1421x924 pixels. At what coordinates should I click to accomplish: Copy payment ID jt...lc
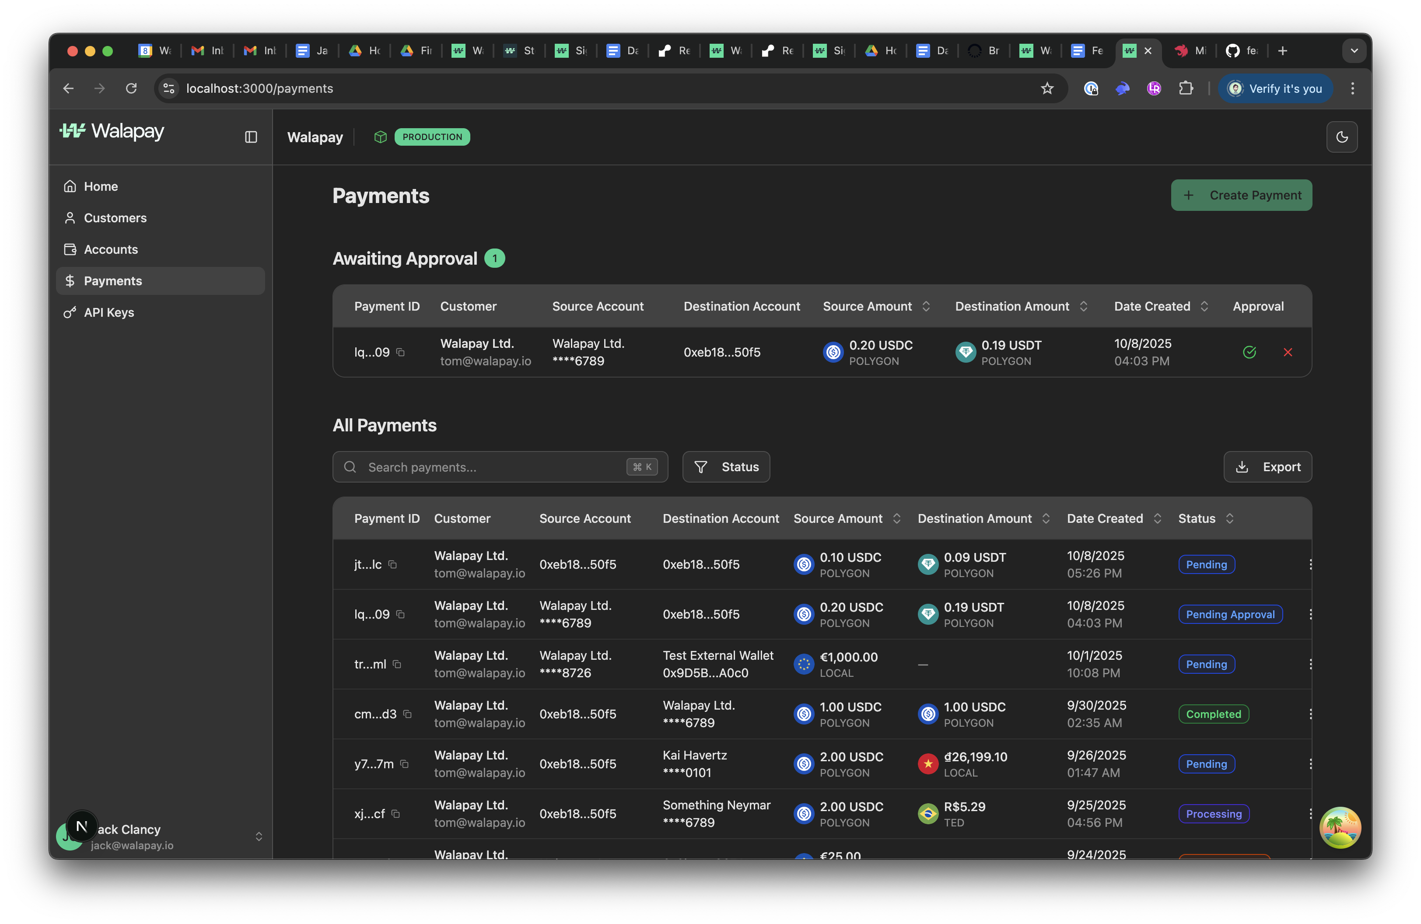pos(392,564)
